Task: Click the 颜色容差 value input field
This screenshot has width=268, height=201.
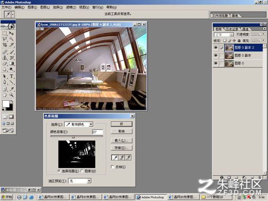Action: (x=97, y=132)
